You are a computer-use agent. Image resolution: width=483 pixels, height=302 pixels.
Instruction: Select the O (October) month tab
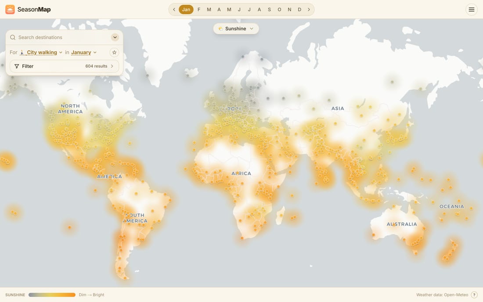click(x=279, y=10)
